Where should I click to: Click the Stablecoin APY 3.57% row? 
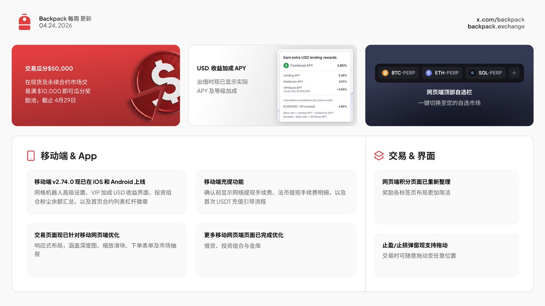(x=315, y=82)
